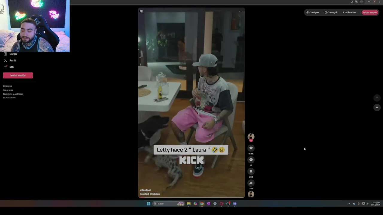Bookmark page with browser star icon
Screen dimensions: 383x215
coord(361,1)
